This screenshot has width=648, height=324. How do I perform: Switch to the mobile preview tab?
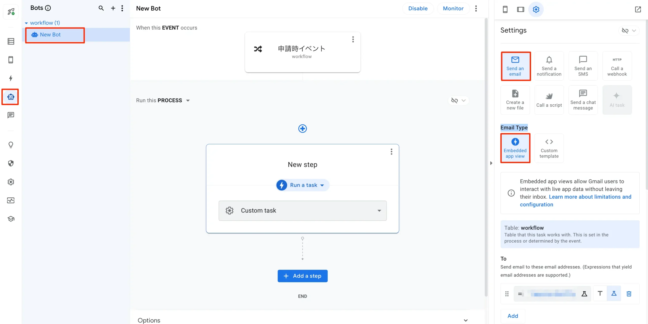[x=505, y=9]
